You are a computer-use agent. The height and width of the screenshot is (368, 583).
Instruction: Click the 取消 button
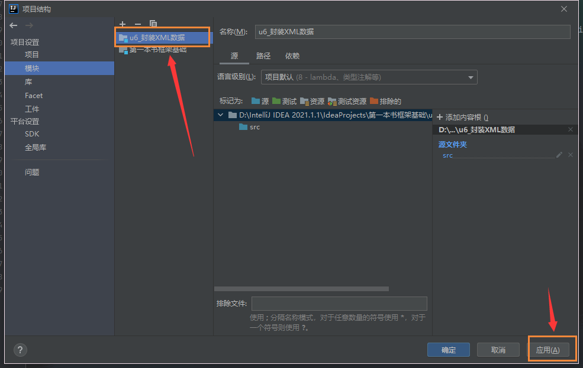[x=498, y=350]
